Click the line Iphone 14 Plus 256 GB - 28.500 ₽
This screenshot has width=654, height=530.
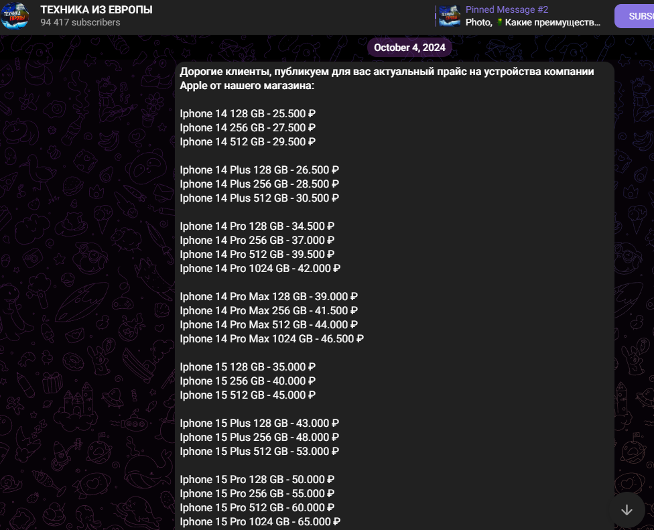[259, 184]
